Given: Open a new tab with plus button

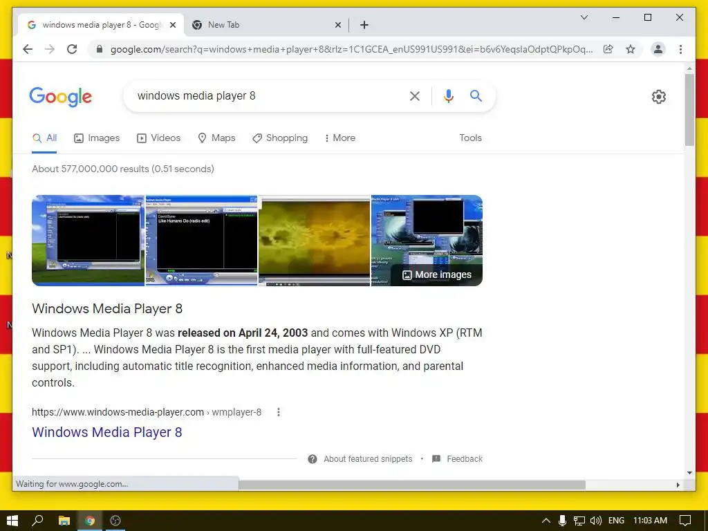Looking at the screenshot, I should pyautogui.click(x=364, y=26).
